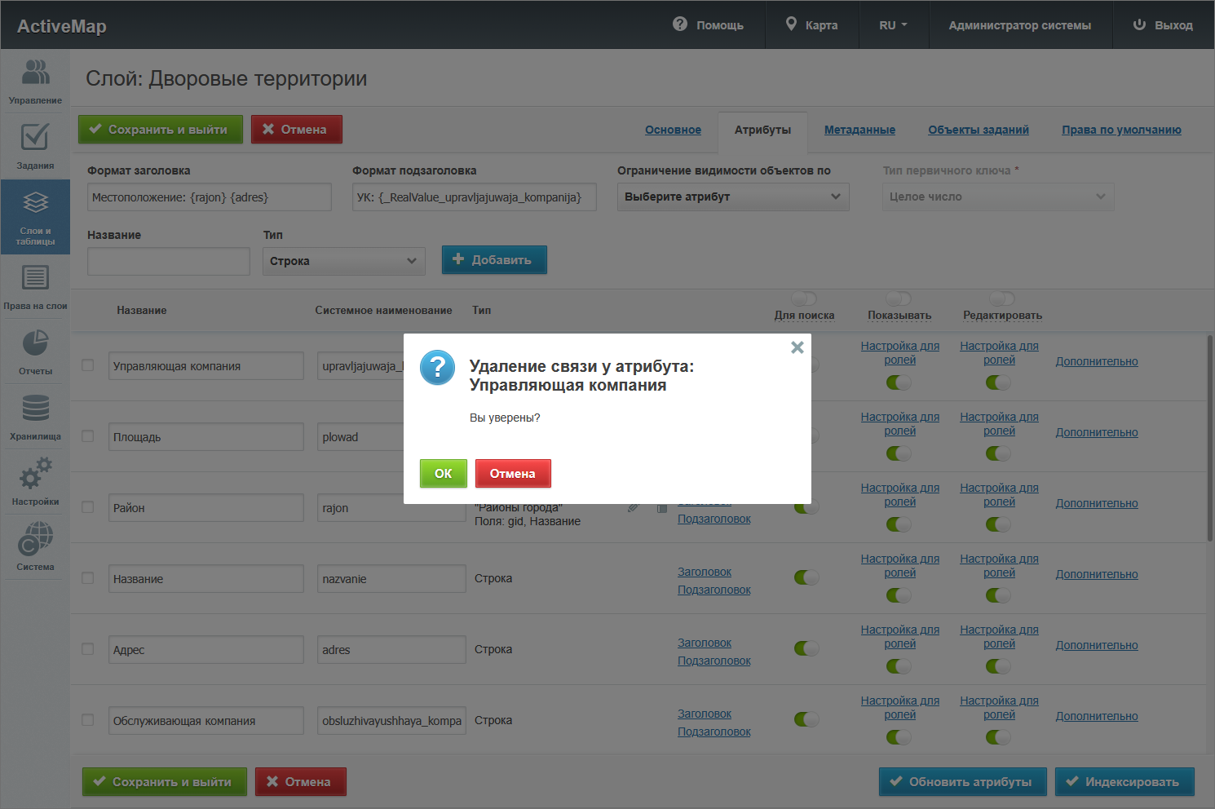1215x809 pixels.
Task: Click the Формат заголовка input field
Action: pos(209,197)
